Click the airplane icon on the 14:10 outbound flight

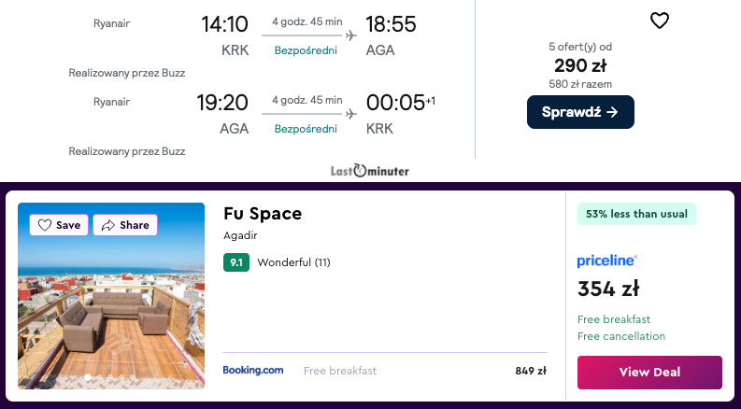pos(351,35)
